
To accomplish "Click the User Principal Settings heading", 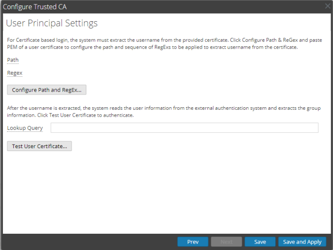I will [52, 23].
